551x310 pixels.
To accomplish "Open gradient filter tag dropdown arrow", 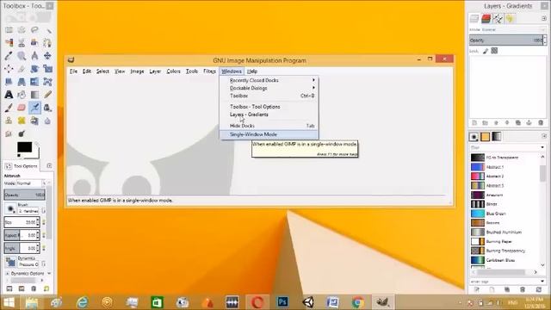I will [542, 147].
